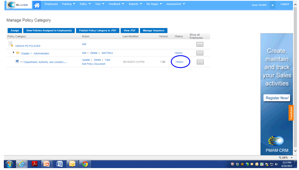Click the Windows Start button
Viewport: 299px width, 170px height.
(9, 164)
